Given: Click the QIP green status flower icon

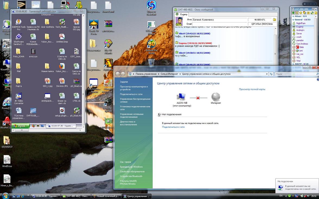Looking at the screenshot, I should click(293, 13).
